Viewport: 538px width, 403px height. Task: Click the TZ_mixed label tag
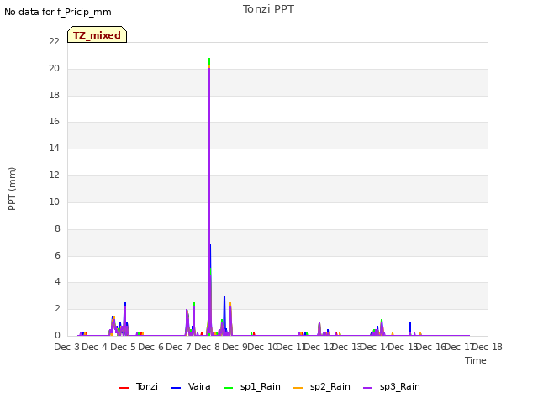(98, 34)
